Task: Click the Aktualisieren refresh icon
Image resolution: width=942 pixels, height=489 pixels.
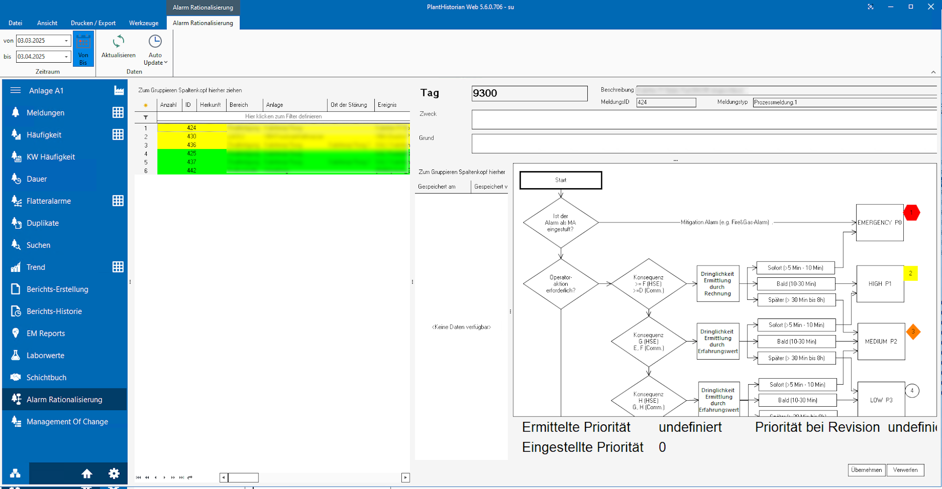Action: 118,42
